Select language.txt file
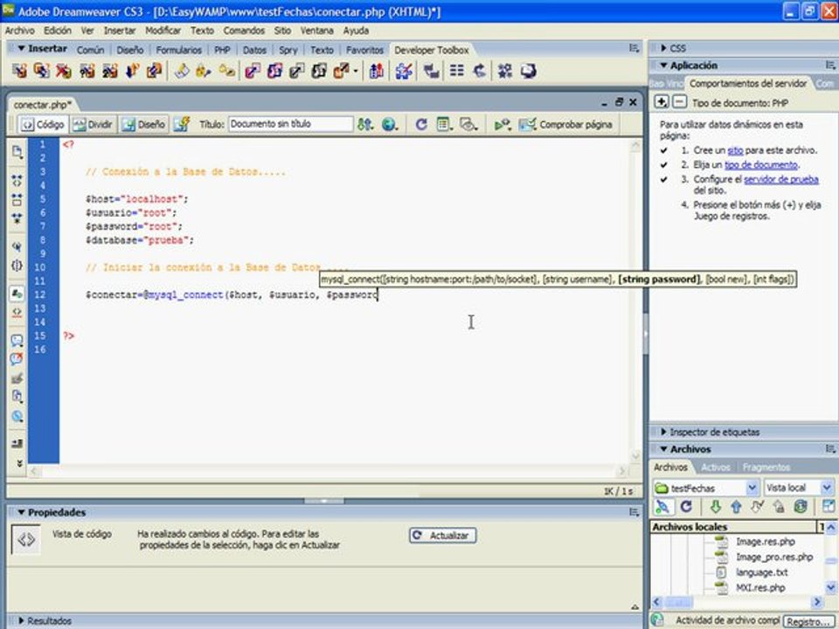Viewport: 839px width, 629px height. 761,572
